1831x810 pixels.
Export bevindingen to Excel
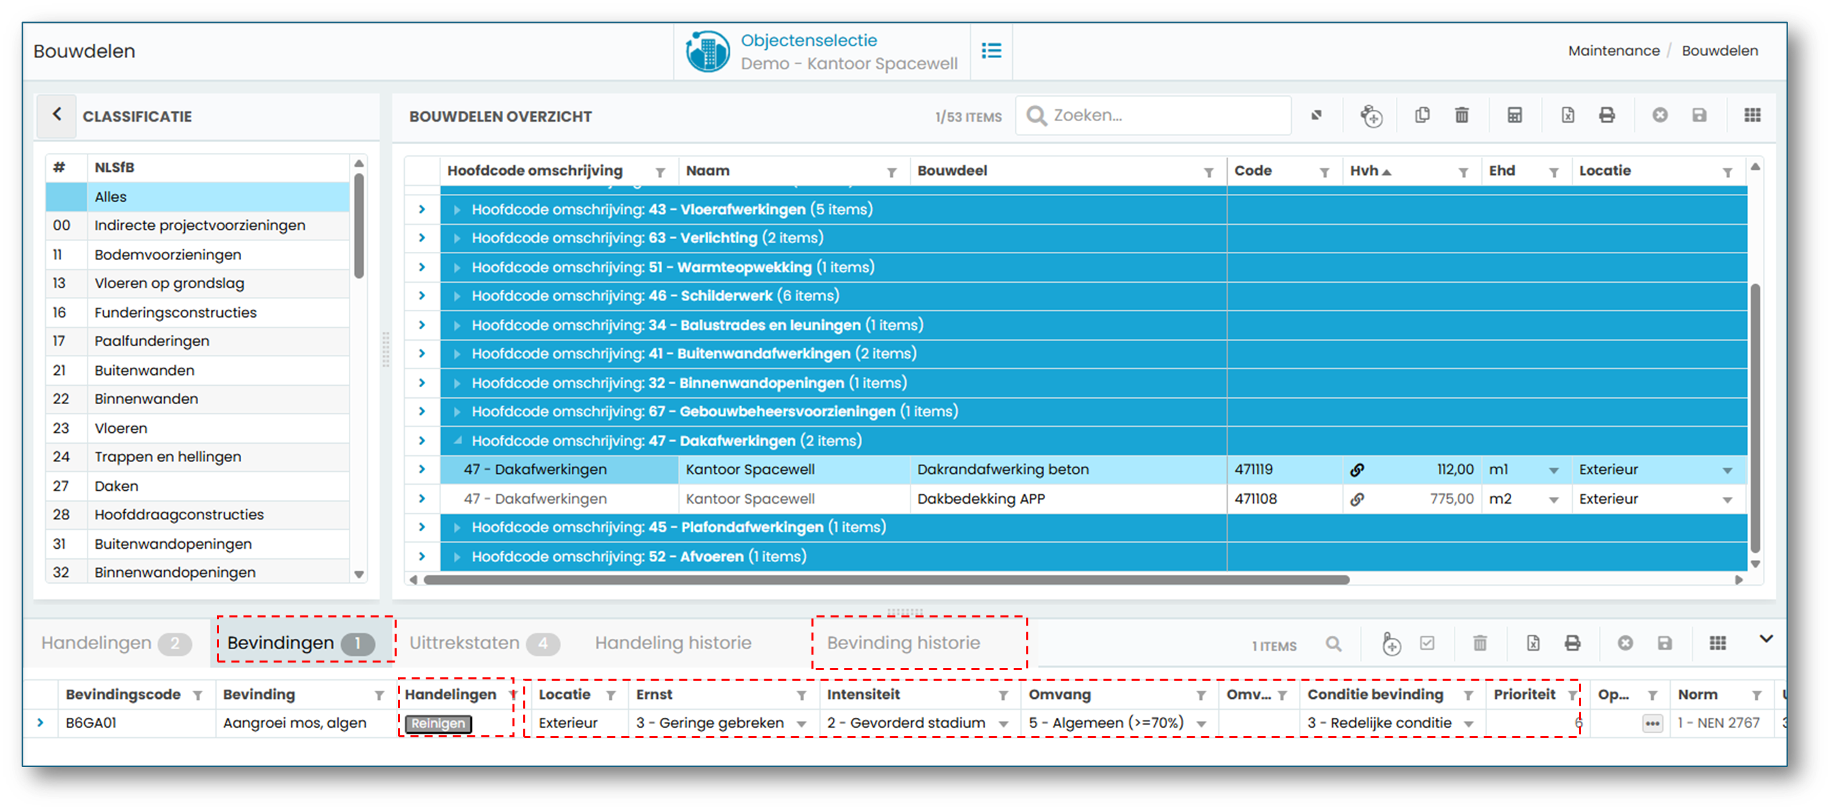[1533, 643]
